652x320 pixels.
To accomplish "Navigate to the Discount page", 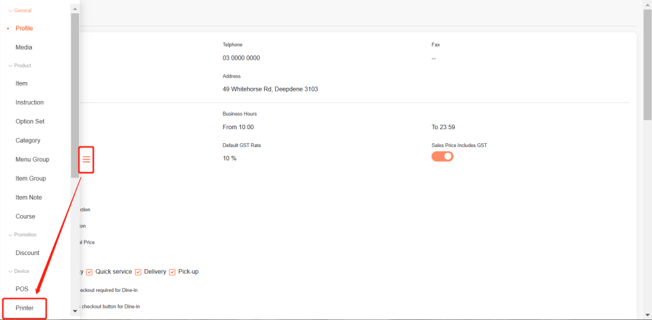I will pyautogui.click(x=27, y=253).
